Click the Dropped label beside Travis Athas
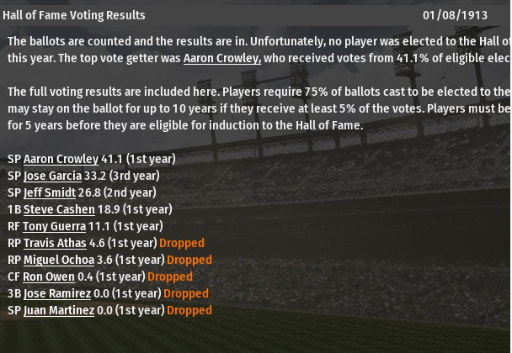 pos(182,243)
